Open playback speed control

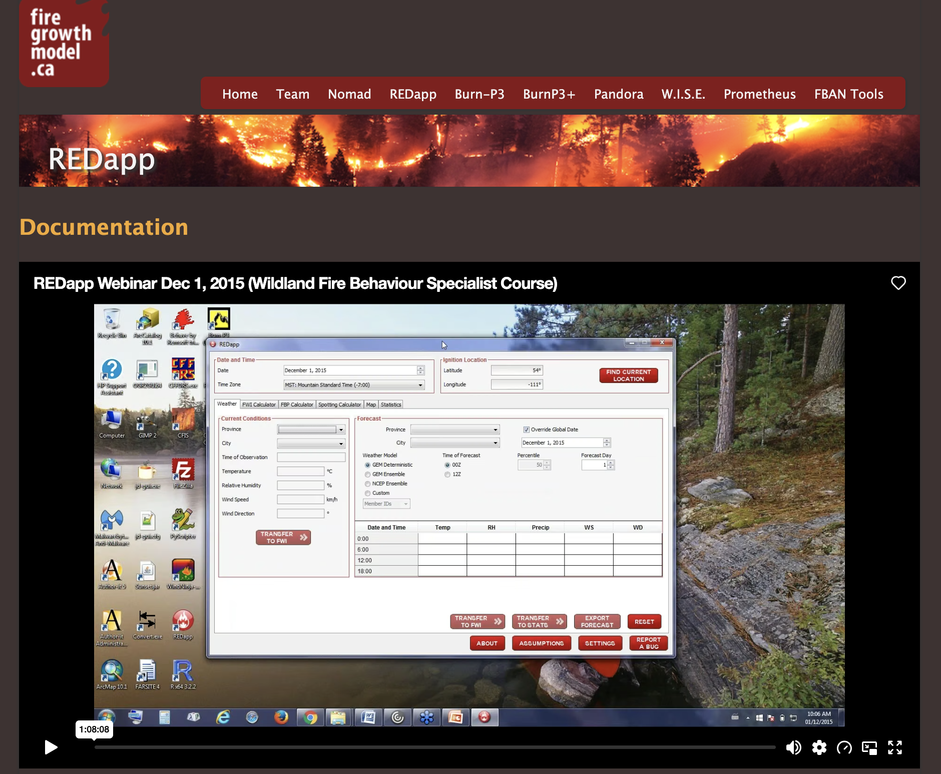844,747
